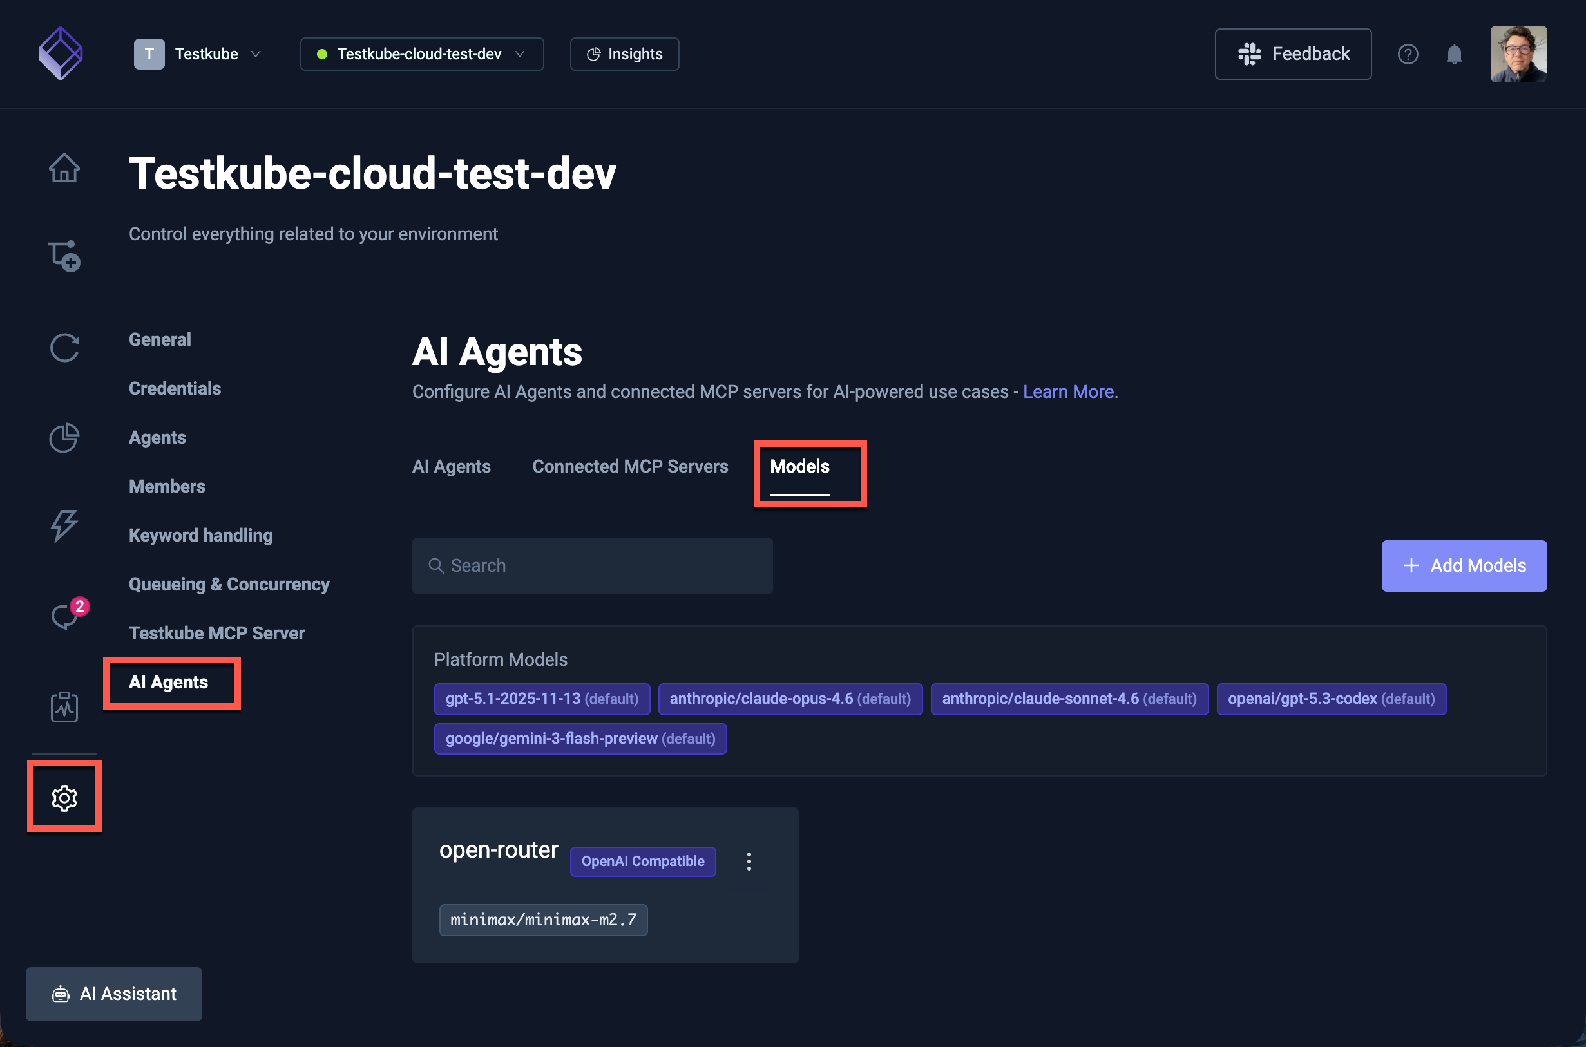Click the Add Models button
This screenshot has height=1047, width=1586.
point(1464,565)
